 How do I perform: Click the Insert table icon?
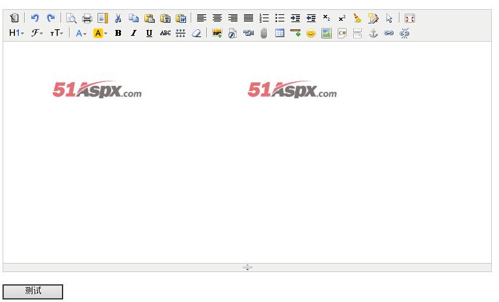click(279, 33)
